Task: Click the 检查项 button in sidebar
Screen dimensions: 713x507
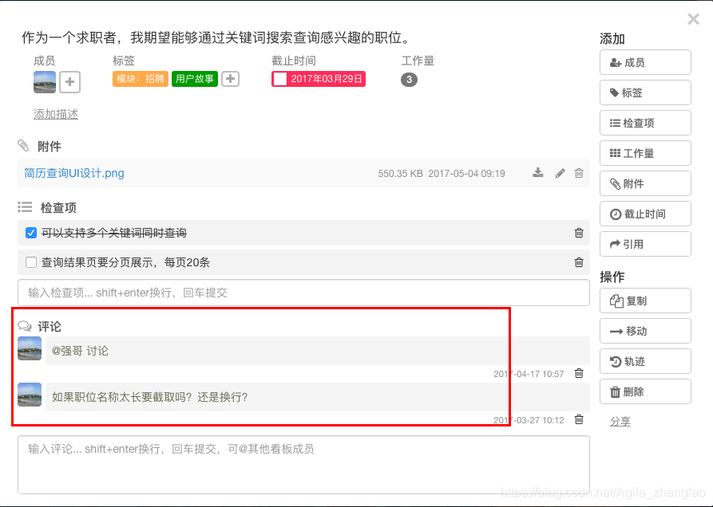Action: (645, 123)
